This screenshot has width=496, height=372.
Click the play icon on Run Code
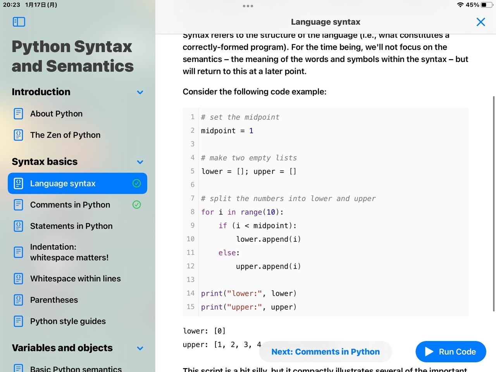coord(429,351)
